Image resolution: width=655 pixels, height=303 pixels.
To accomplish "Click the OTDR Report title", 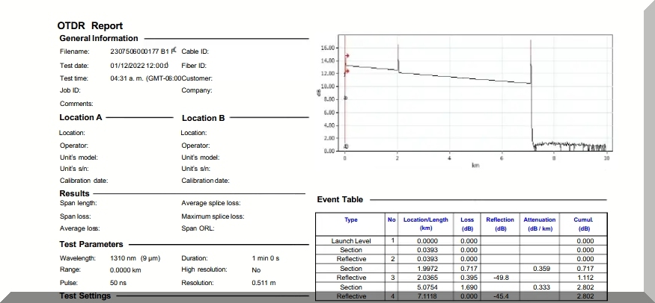I will (91, 26).
